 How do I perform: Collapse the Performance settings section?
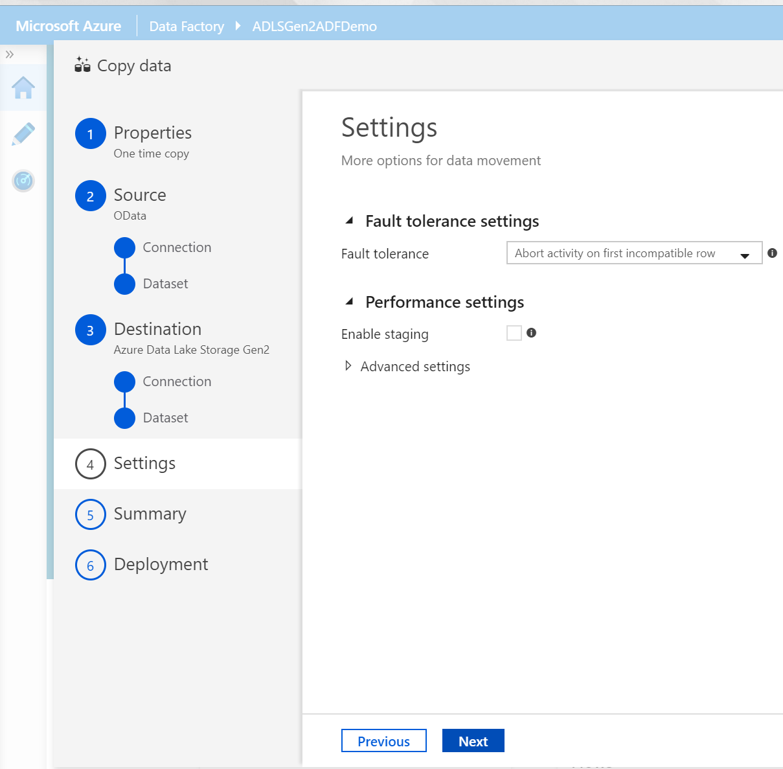(349, 301)
